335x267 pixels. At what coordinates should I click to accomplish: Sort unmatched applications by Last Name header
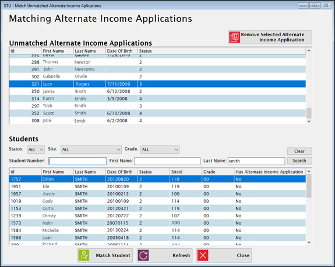point(90,51)
